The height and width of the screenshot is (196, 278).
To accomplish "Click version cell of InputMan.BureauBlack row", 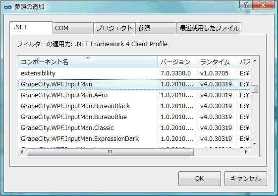I will [177, 106].
